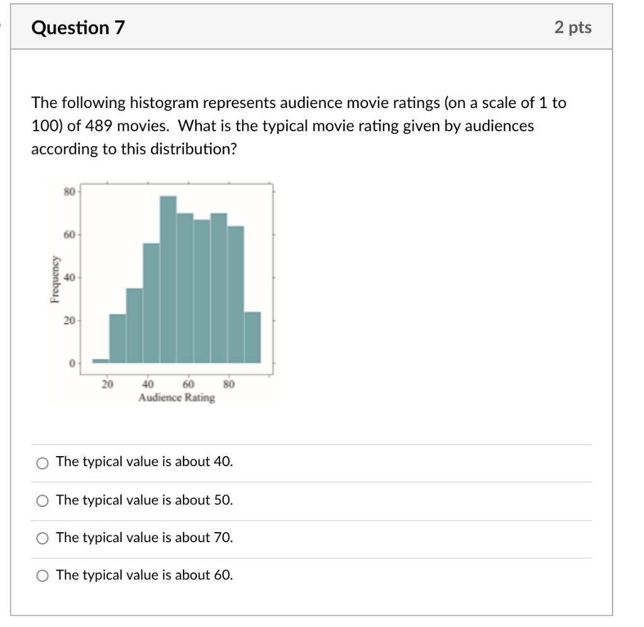Click the answer text "The typical value is about 50."
Viewport: 644px width, 627px height.
point(144,499)
